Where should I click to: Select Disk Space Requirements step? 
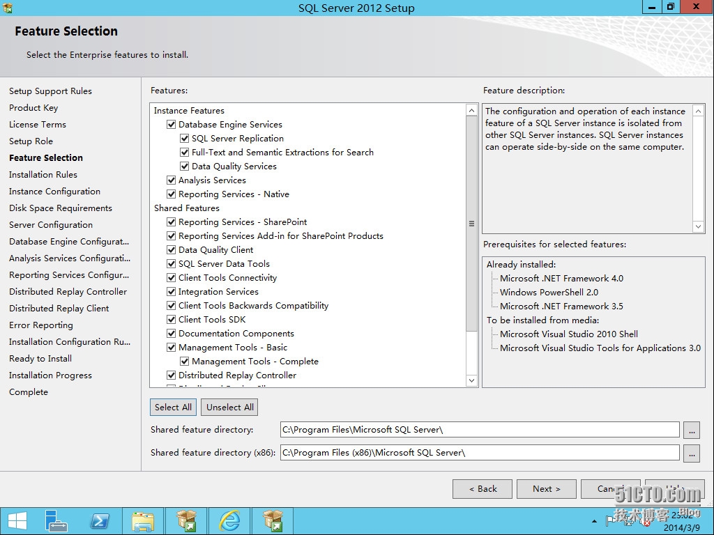61,208
